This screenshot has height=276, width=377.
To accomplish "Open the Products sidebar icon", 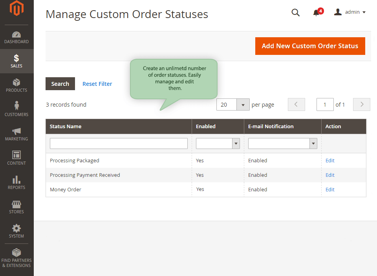I will pos(16,85).
